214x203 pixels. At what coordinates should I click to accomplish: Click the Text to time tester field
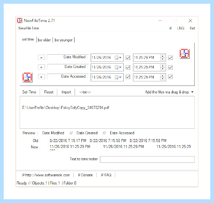point(147,159)
